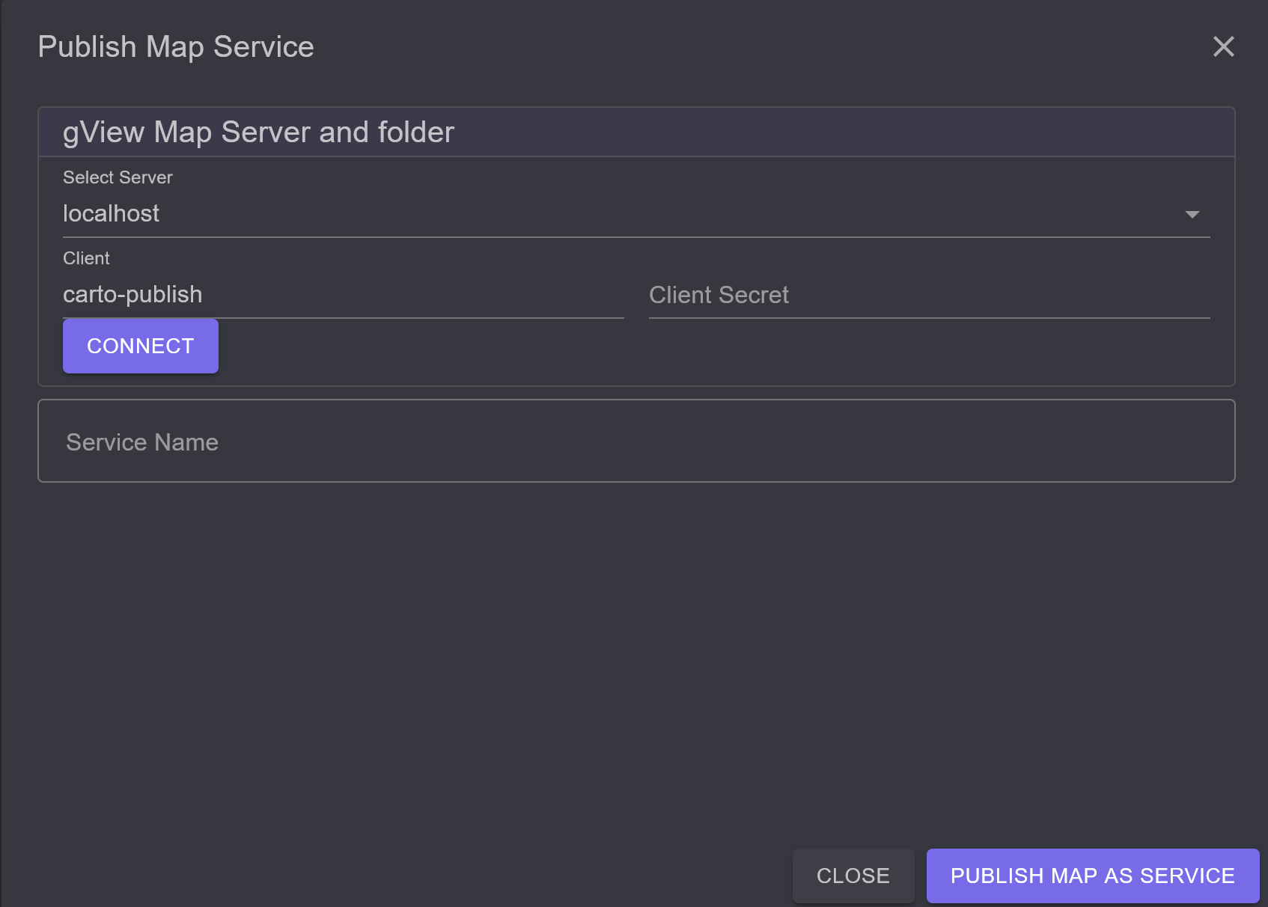Viewport: 1268px width, 907px height.
Task: Click the carto-publish text
Action: (132, 294)
